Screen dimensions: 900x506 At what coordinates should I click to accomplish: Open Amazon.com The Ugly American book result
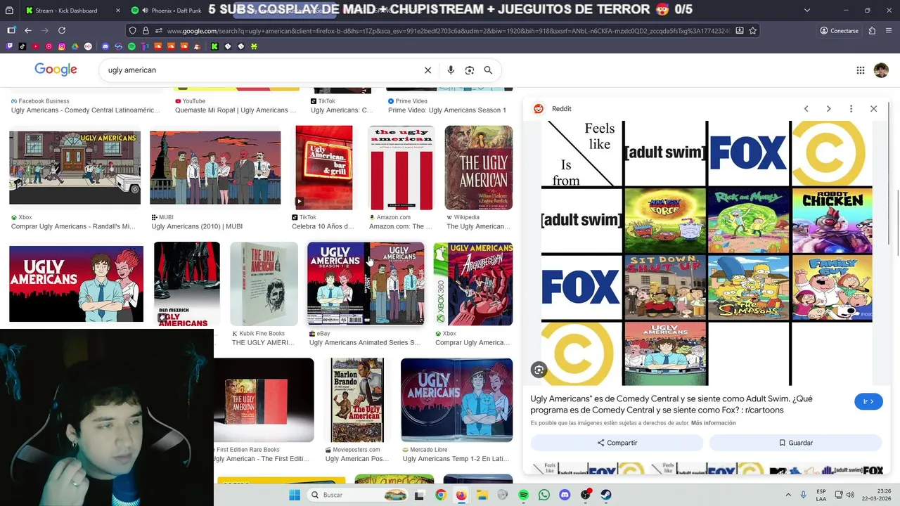tap(401, 168)
